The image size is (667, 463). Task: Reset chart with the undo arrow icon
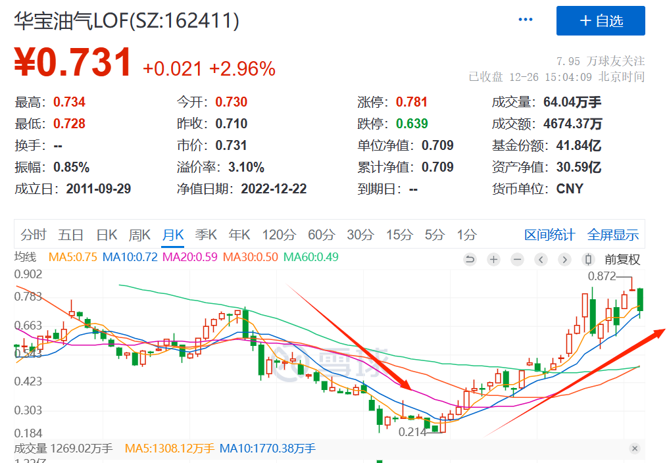[470, 259]
